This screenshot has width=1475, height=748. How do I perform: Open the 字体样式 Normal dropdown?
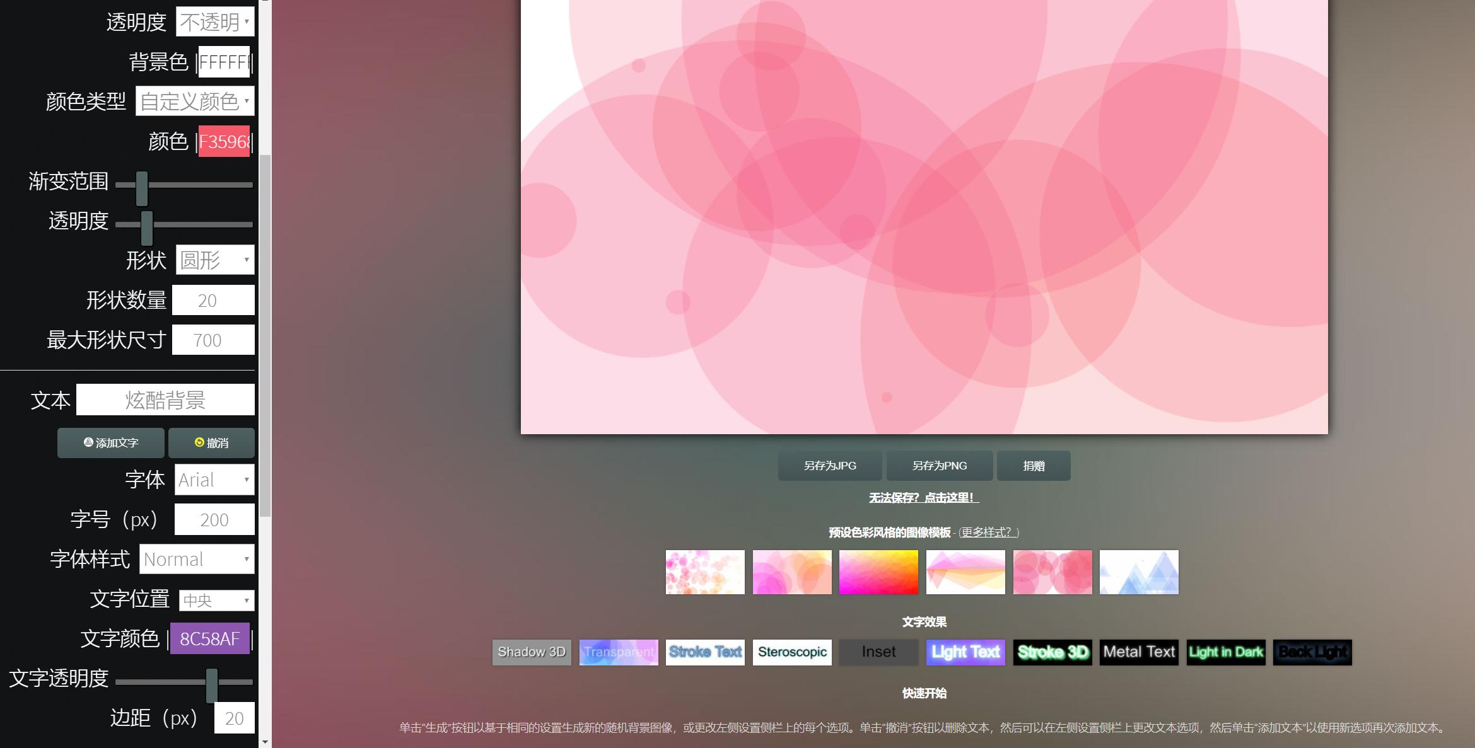pos(197,560)
